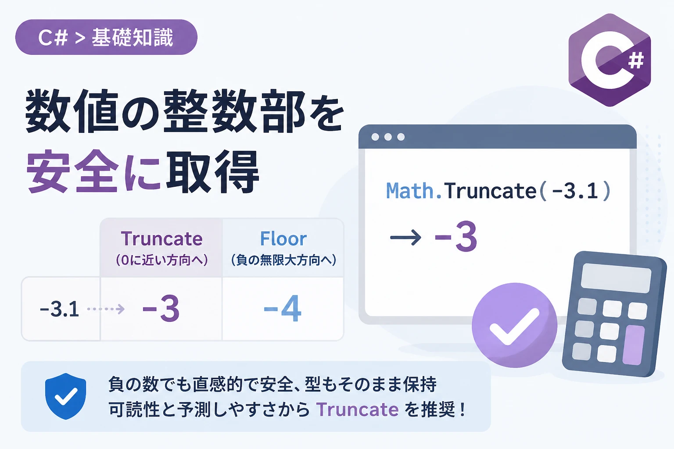The image size is (674, 449).
Task: Click the -3.1 input value cell
Action: pyautogui.click(x=61, y=309)
